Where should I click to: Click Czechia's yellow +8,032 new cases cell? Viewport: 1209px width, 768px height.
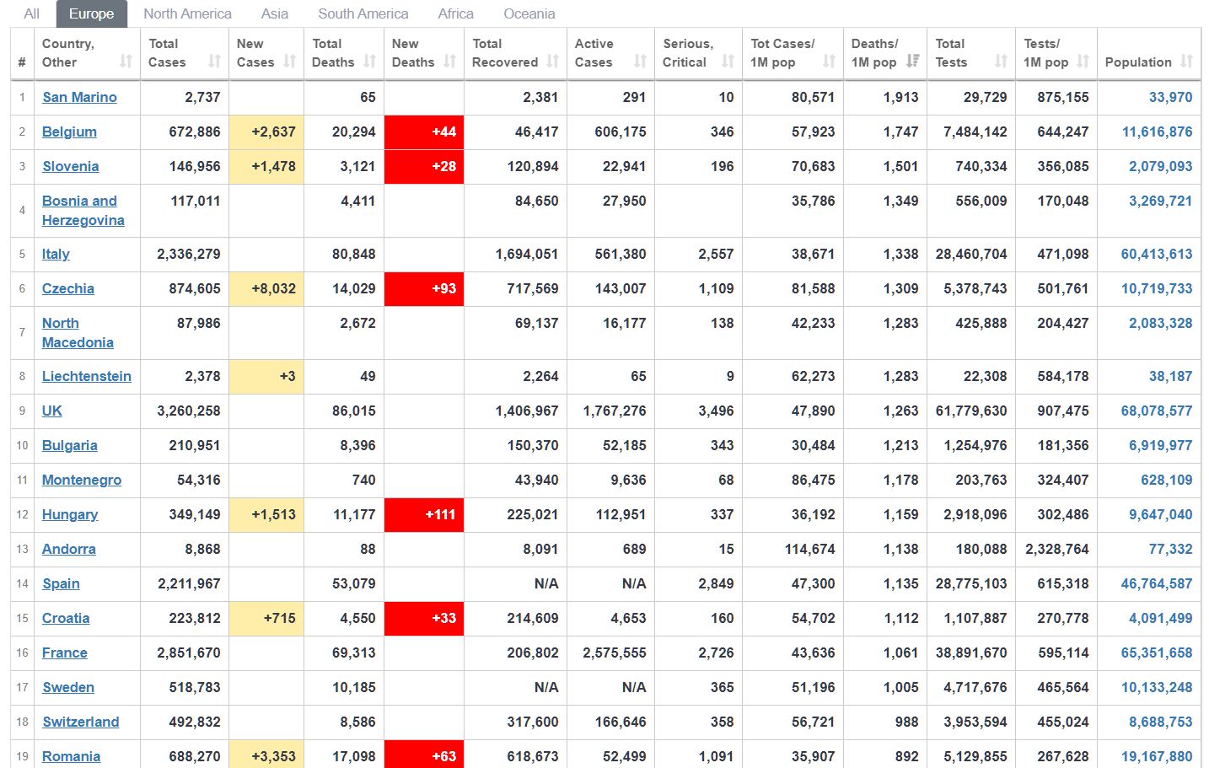pos(266,288)
